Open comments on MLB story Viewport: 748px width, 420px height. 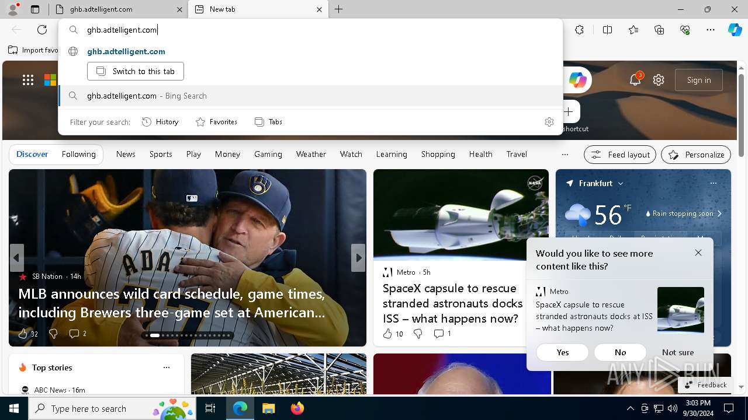78,334
